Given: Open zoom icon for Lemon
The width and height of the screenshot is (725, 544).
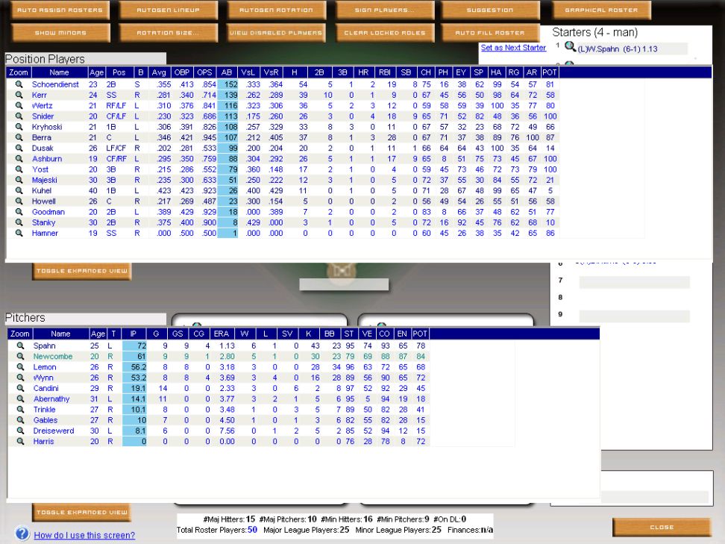Looking at the screenshot, I should point(20,367).
